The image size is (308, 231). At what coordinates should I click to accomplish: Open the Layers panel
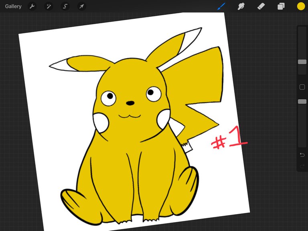point(281,6)
